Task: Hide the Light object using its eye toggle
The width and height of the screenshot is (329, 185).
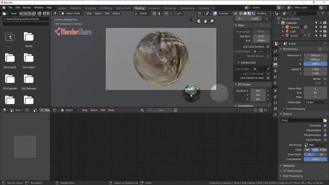Action: point(321,32)
